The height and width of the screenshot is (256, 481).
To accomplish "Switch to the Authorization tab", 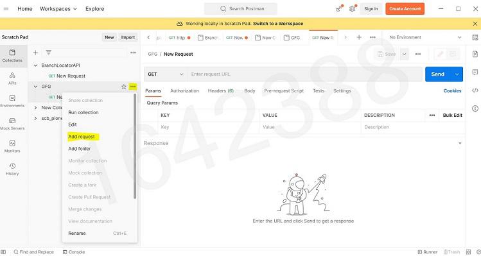I will click(x=185, y=90).
